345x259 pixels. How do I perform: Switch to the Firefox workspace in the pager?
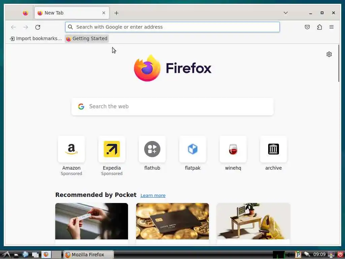pos(46,255)
